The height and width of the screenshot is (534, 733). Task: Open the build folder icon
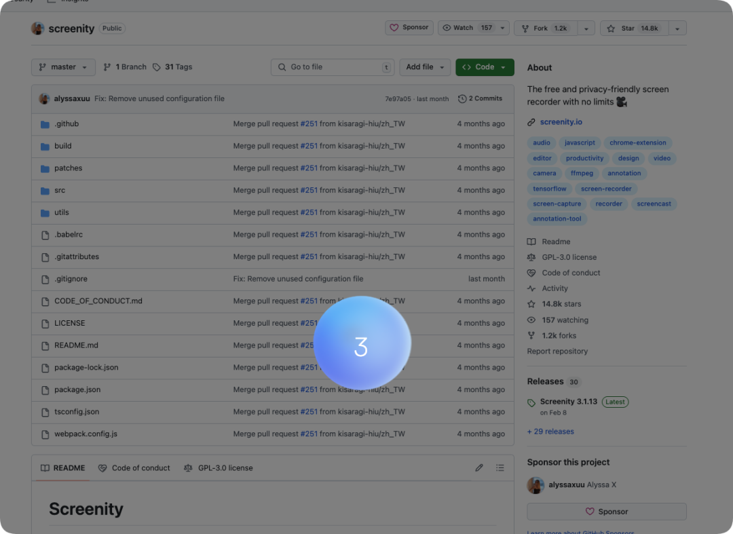coord(45,147)
